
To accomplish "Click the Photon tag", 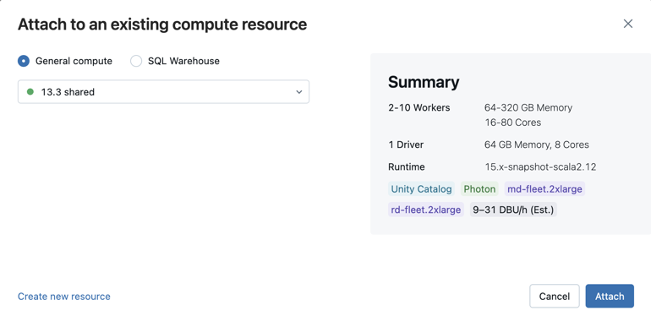I will [x=479, y=188].
